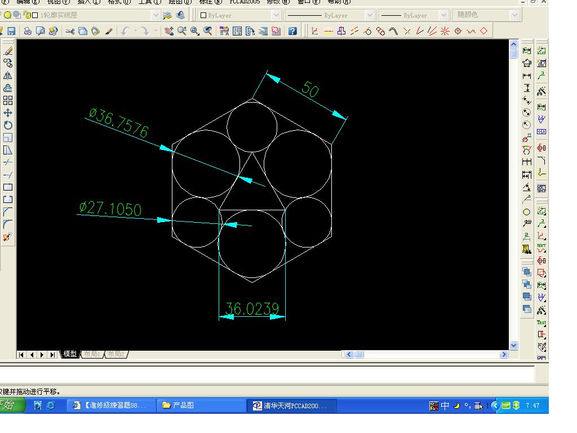
Task: Select the Match Properties brush icon
Action: tap(109, 32)
